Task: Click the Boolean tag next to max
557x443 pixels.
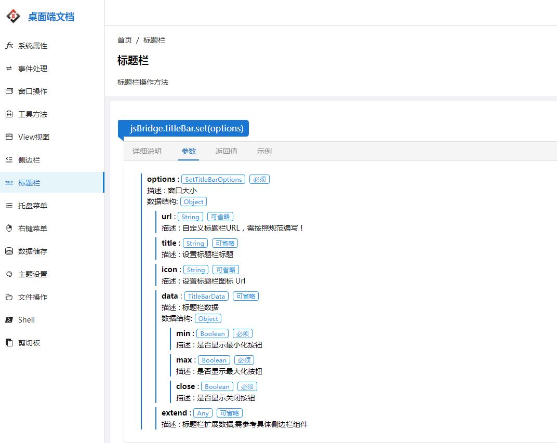Action: [214, 360]
